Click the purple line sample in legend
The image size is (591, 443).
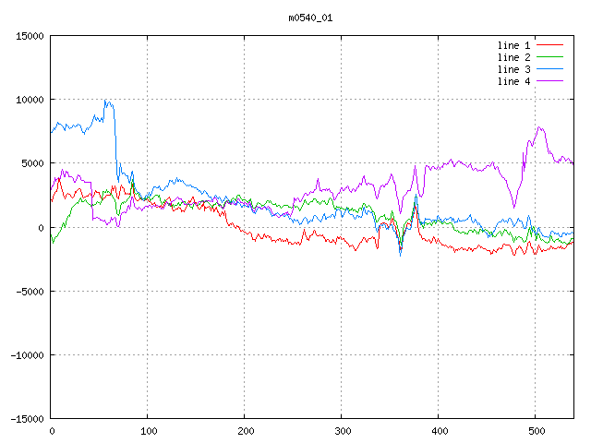(550, 81)
